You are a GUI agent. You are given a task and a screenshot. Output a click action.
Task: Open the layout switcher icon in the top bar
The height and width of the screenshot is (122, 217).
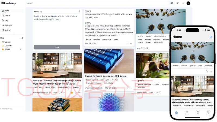172,3
